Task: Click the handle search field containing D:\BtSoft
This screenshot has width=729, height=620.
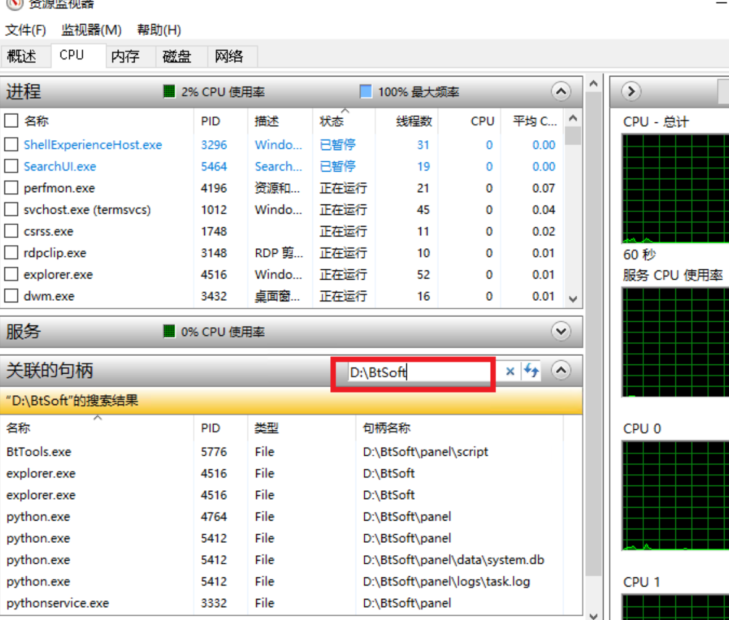Action: pos(420,372)
